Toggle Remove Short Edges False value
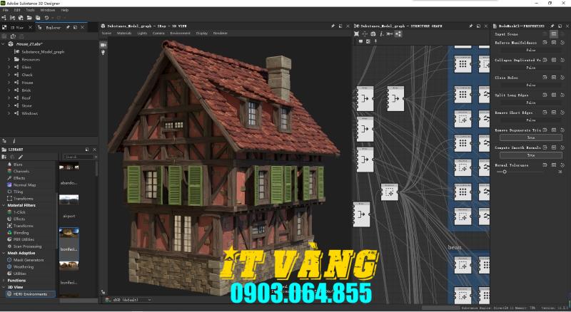This screenshot has height=312, width=571. (531, 120)
